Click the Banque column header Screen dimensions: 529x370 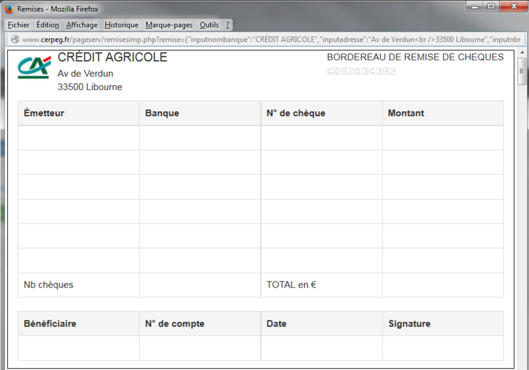click(200, 113)
